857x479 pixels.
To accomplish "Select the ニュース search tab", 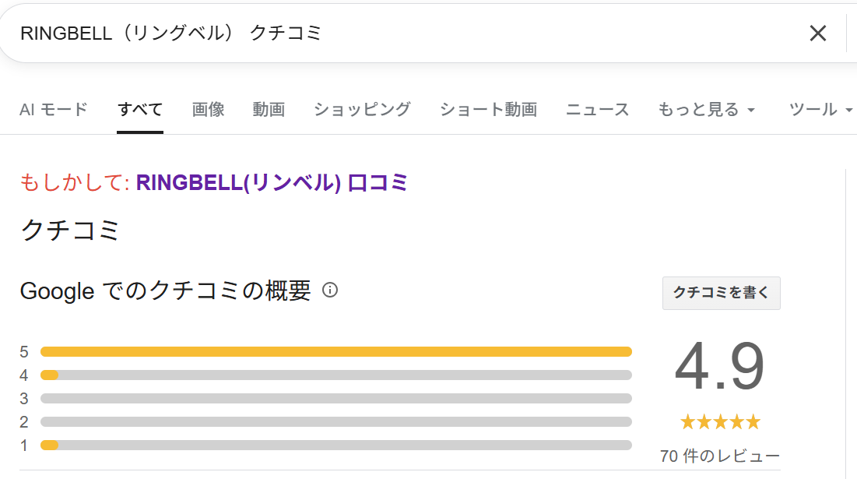I will [x=596, y=109].
